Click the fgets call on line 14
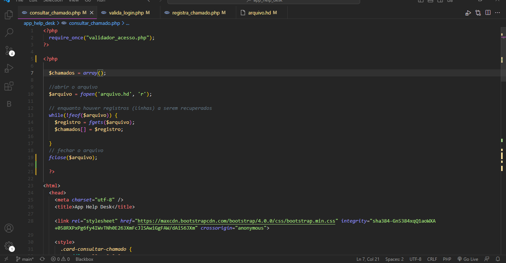 (x=96, y=122)
